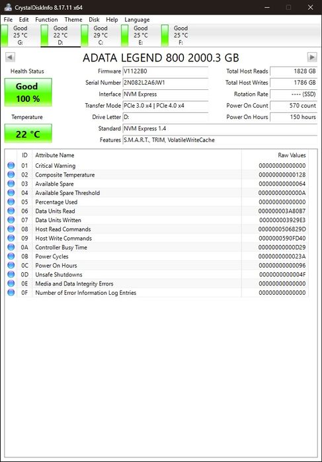Click status icon for Available Spare Threshold
The height and width of the screenshot is (462, 322).
pos(11,193)
